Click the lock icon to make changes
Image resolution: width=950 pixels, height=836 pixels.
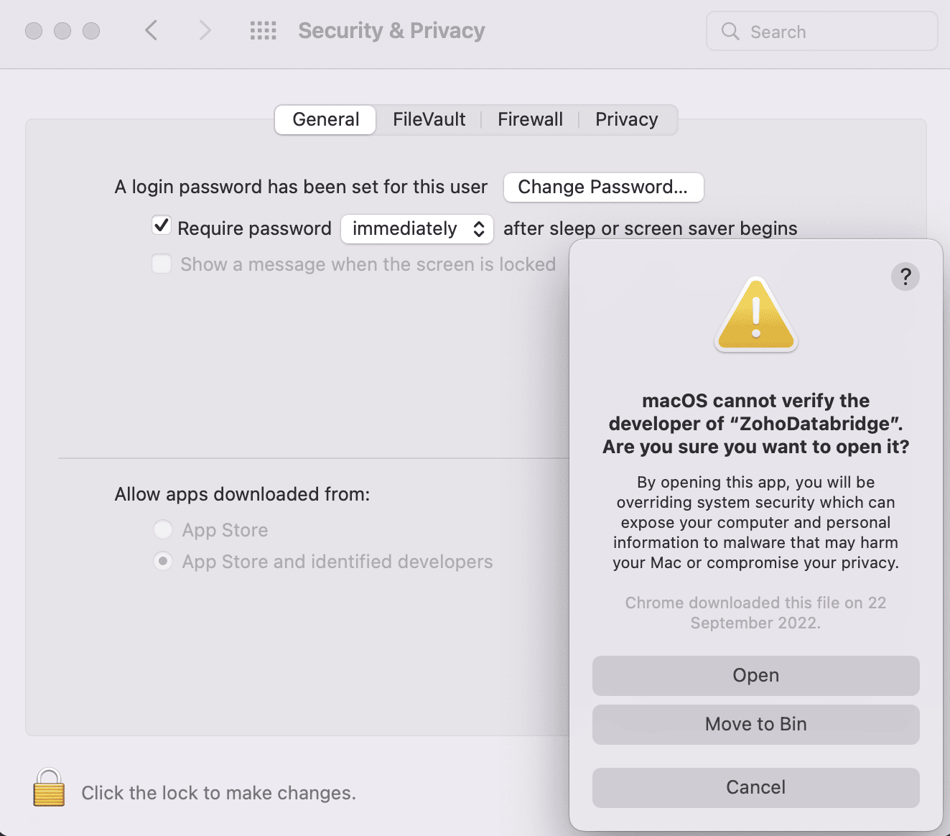click(49, 789)
